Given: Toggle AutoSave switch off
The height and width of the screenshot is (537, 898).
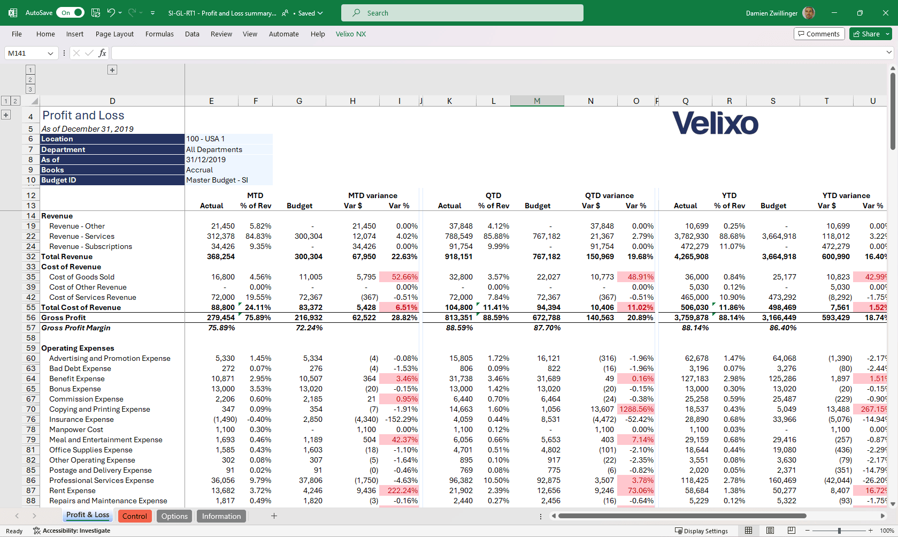Looking at the screenshot, I should (71, 13).
